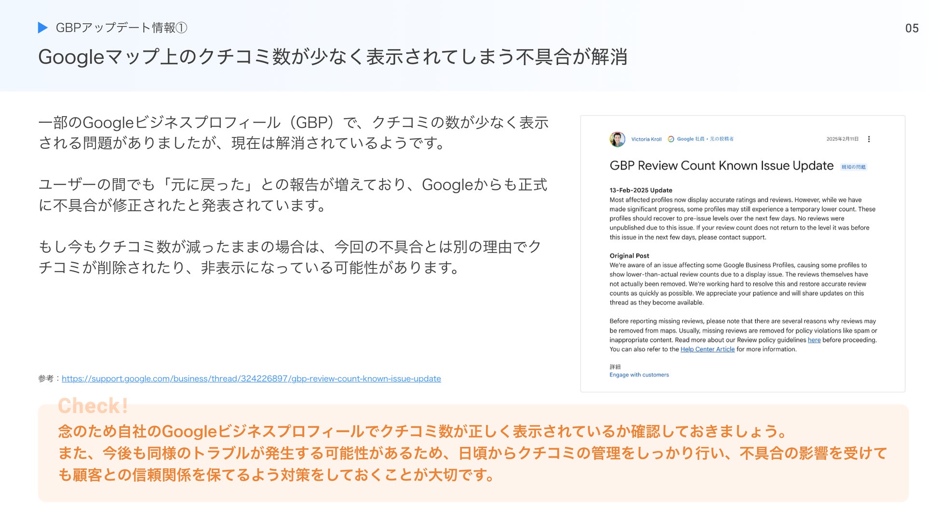Click the 2025年2月11日 post date
The height and width of the screenshot is (526, 940).
842,139
